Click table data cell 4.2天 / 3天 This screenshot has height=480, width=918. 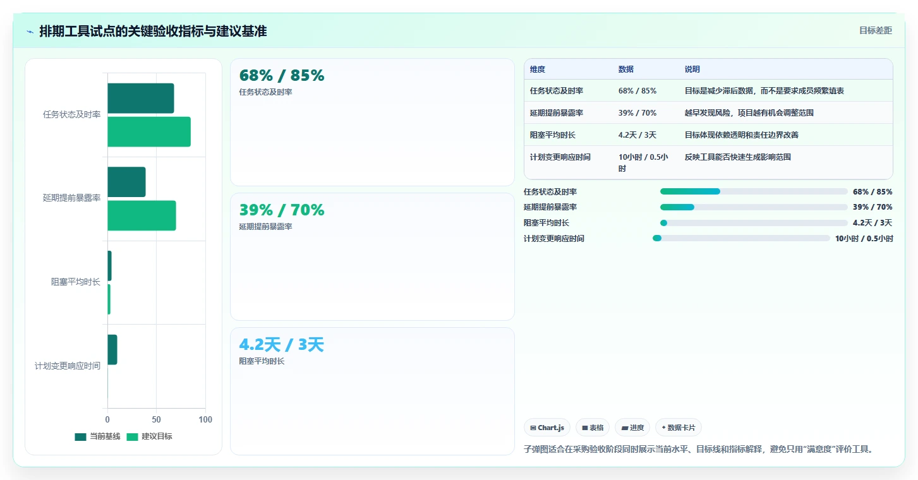(637, 135)
